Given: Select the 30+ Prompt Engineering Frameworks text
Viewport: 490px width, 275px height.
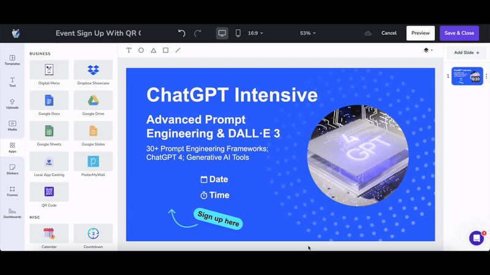Looking at the screenshot, I should (207, 153).
